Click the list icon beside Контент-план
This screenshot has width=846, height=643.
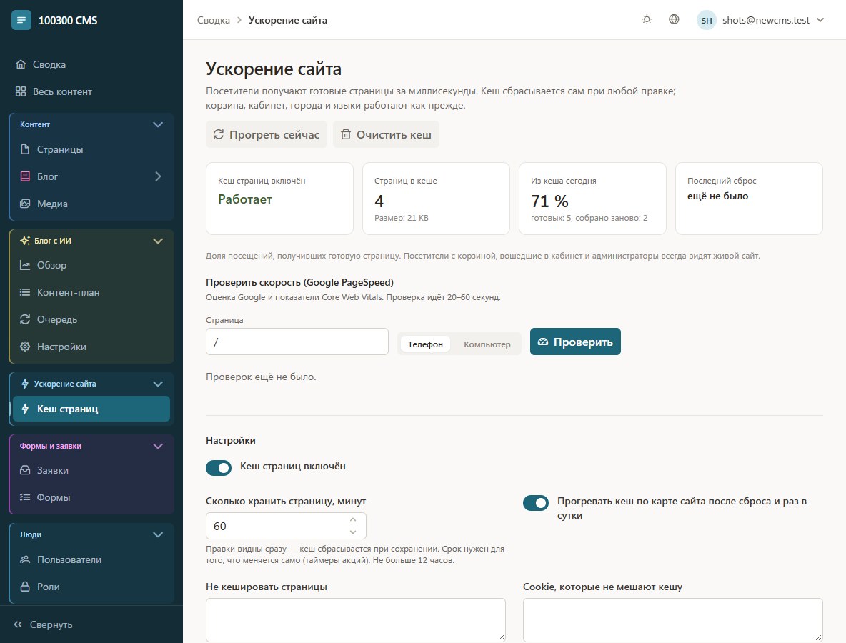click(25, 291)
